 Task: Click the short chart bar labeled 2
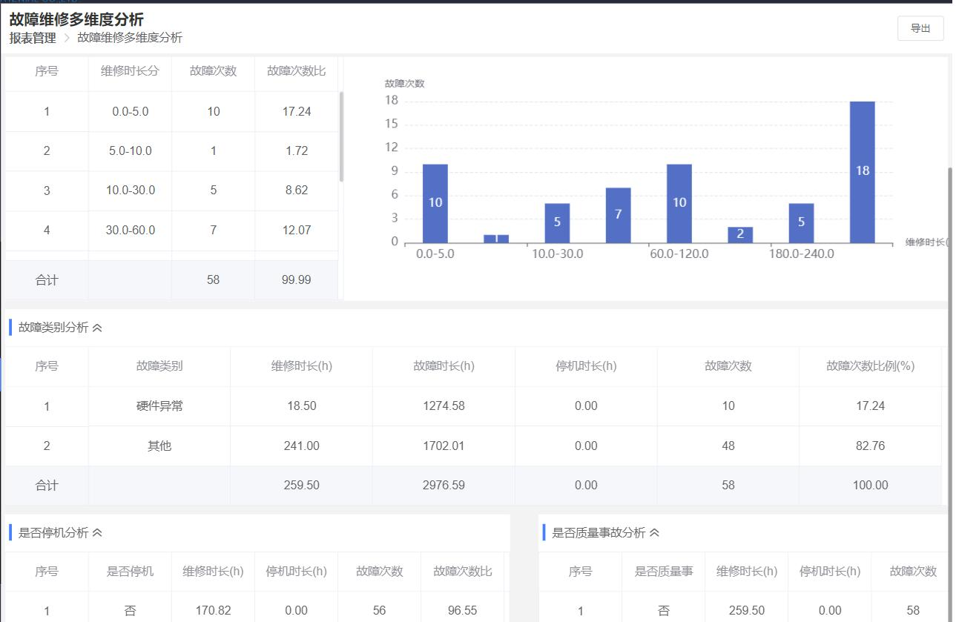[739, 235]
